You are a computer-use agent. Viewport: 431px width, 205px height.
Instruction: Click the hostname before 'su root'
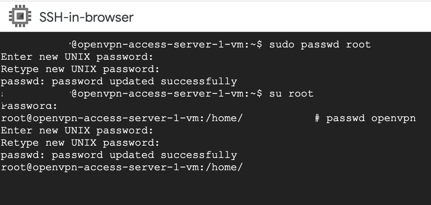click(x=161, y=94)
